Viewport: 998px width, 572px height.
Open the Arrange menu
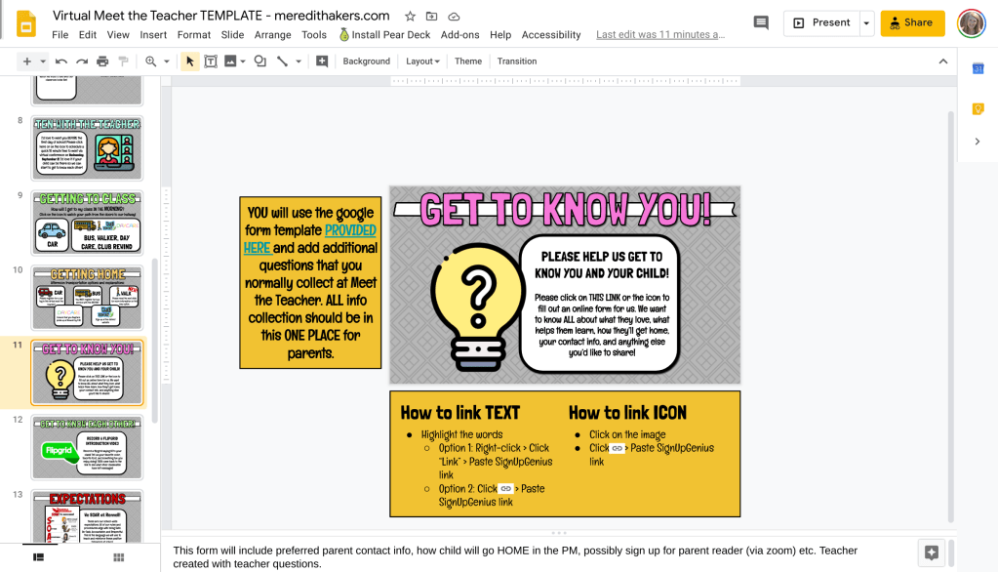click(272, 35)
